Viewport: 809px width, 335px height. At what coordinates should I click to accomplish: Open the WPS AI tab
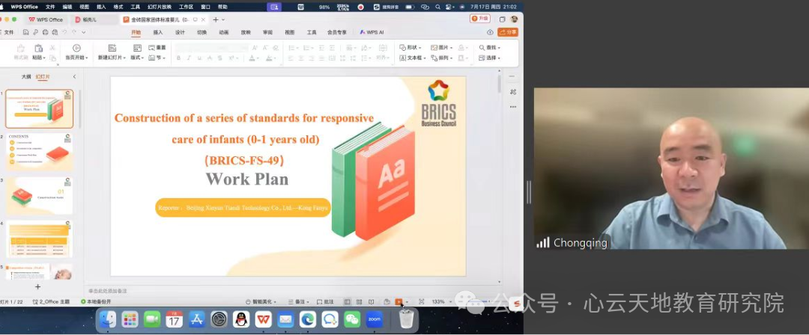[x=372, y=32]
